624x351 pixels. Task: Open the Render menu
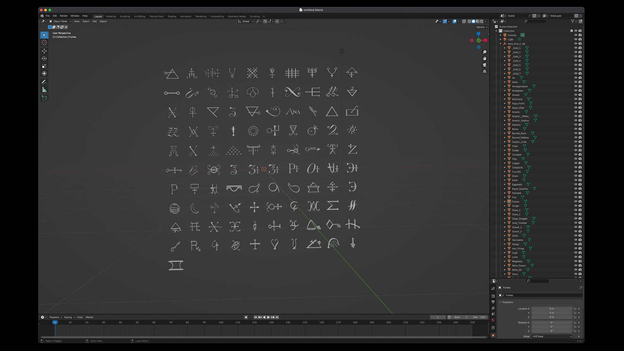[x=64, y=16]
